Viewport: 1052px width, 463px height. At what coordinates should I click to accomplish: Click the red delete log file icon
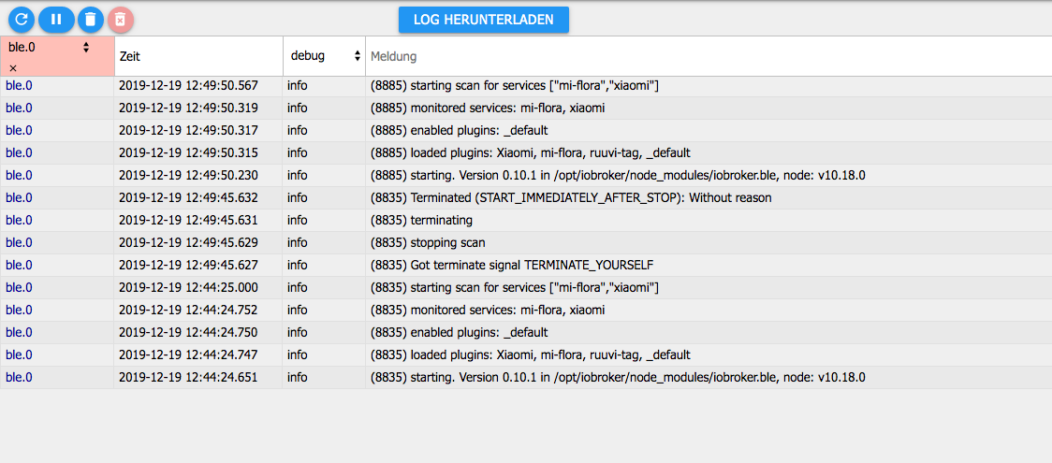pos(120,20)
